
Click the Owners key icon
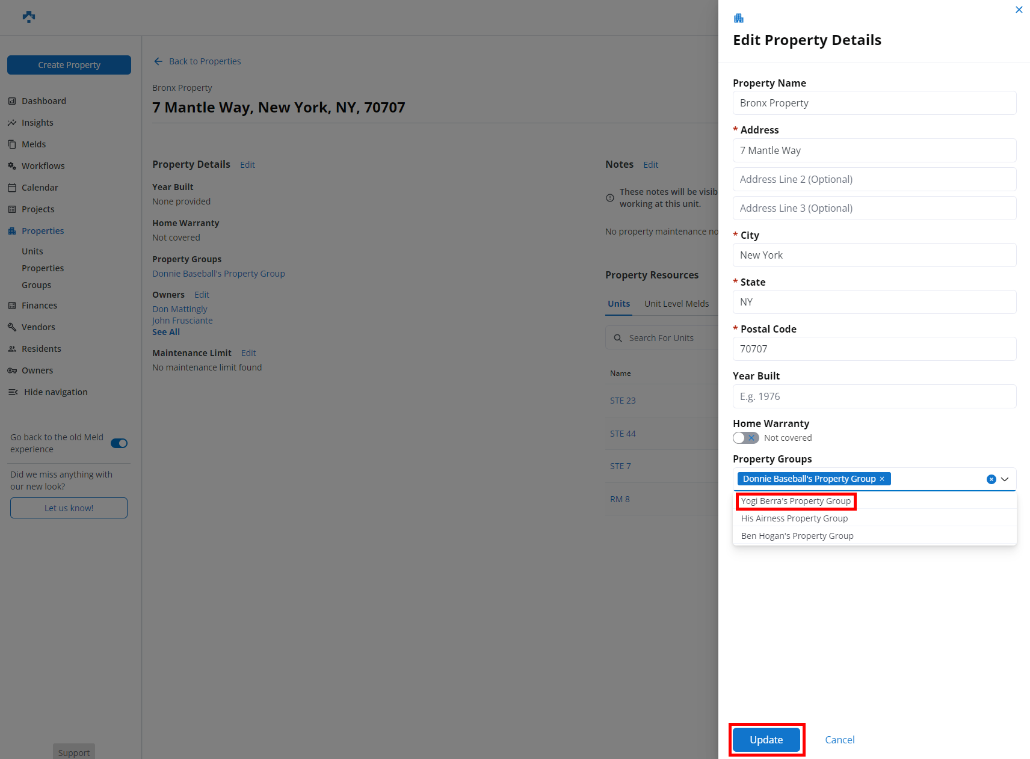(12, 370)
